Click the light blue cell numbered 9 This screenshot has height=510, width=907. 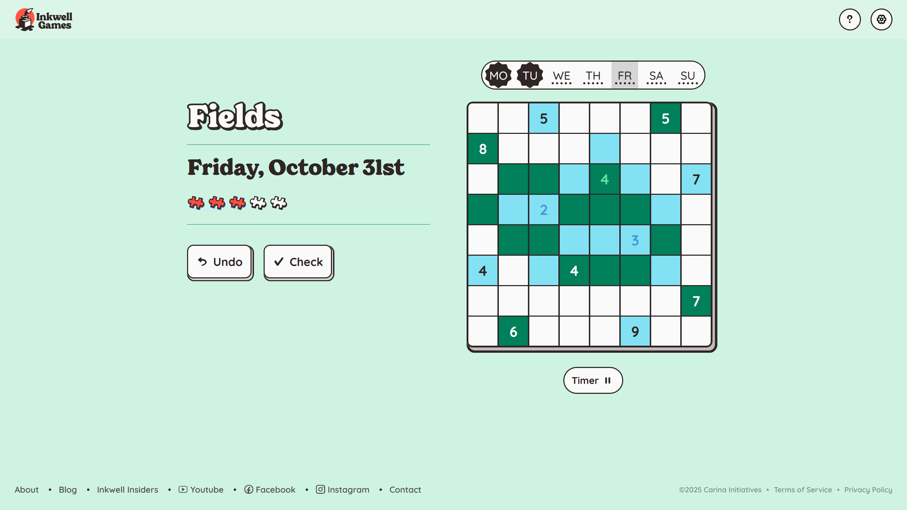point(635,332)
